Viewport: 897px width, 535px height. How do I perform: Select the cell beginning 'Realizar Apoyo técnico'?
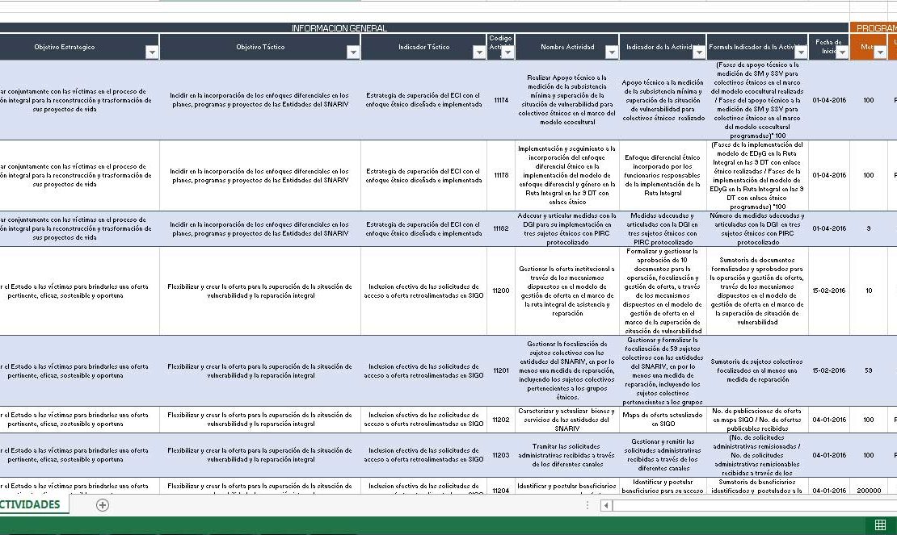[567, 100]
